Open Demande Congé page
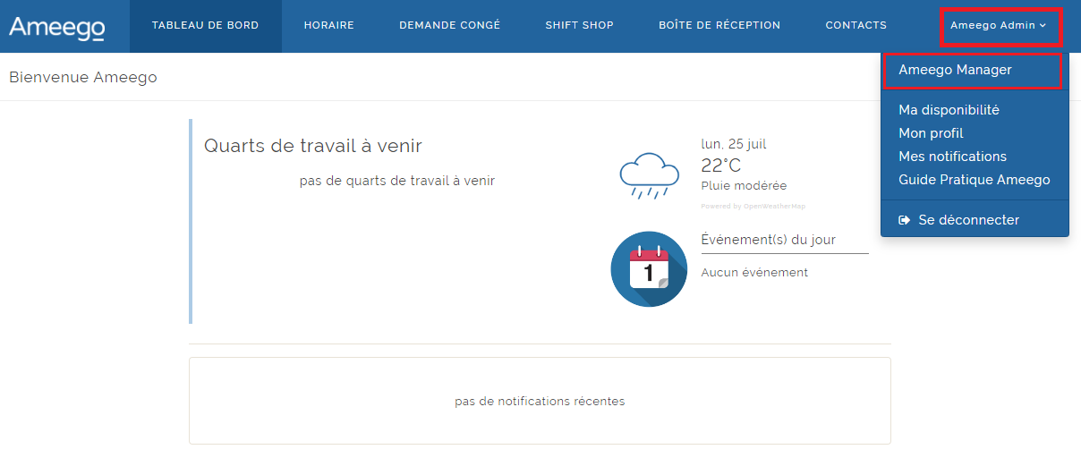Image resolution: width=1081 pixels, height=458 pixels. coord(449,26)
